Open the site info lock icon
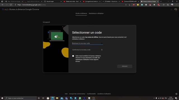 click(15, 5)
